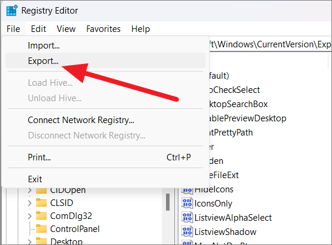332x245 pixels.
Task: Click the registry path address bar
Action: pyautogui.click(x=270, y=44)
